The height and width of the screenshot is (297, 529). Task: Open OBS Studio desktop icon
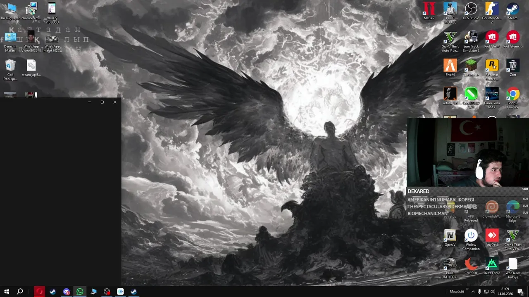[471, 11]
